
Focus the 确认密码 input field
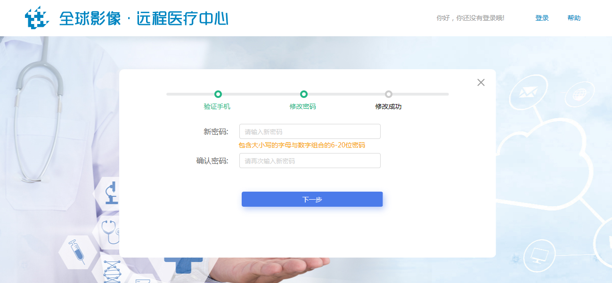coord(310,161)
